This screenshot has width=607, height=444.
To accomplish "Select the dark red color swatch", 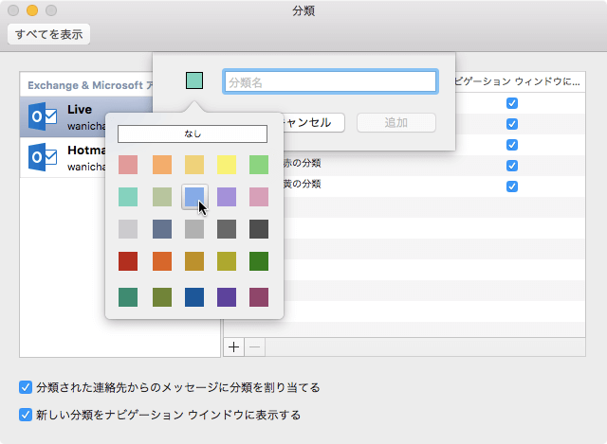I will [128, 262].
